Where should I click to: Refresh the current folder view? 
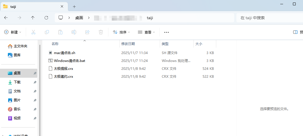click(x=46, y=18)
